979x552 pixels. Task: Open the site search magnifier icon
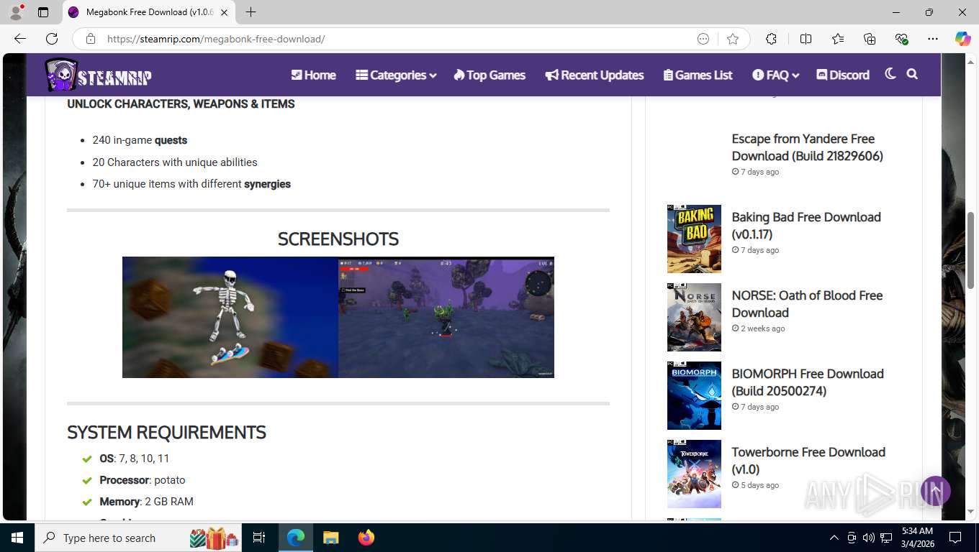912,74
